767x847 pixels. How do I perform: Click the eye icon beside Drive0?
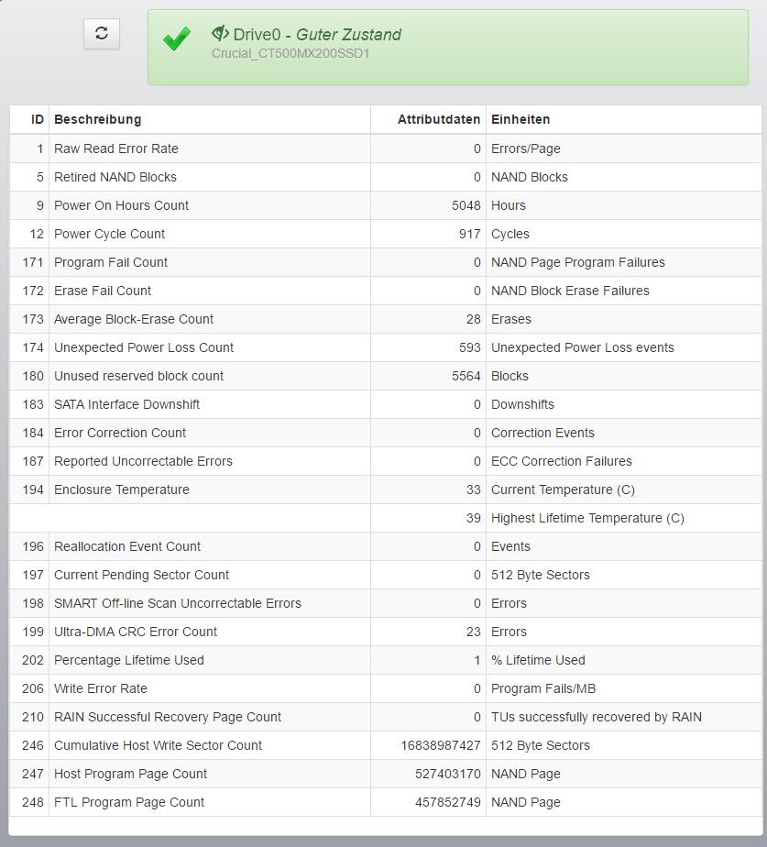220,34
